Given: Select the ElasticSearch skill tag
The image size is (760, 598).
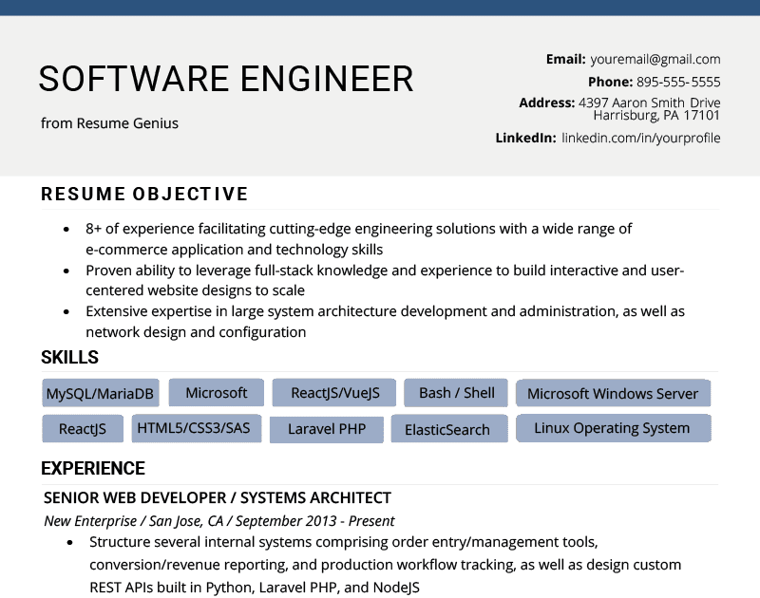Looking at the screenshot, I should pyautogui.click(x=448, y=428).
